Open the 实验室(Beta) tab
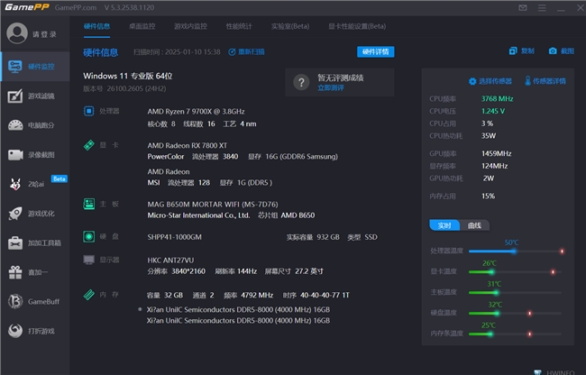Image resolution: width=586 pixels, height=375 pixels. 290,26
